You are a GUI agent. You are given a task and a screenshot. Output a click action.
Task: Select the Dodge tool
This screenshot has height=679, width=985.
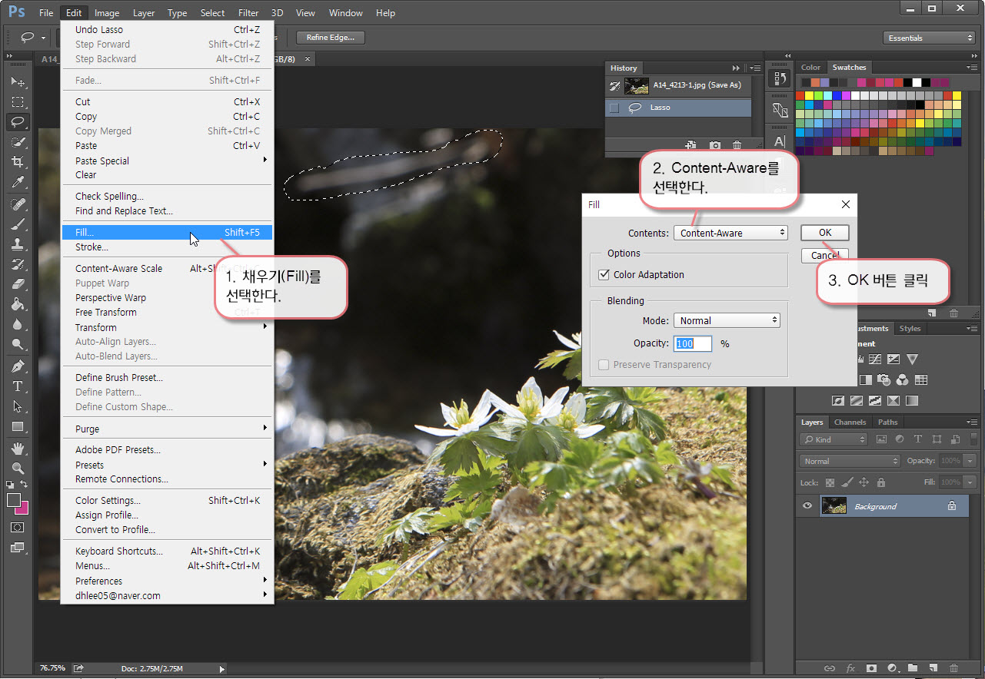[18, 344]
